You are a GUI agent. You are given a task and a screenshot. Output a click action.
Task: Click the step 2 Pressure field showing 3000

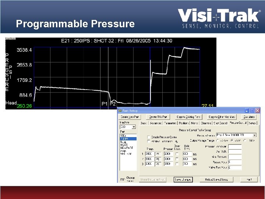click(x=168, y=159)
